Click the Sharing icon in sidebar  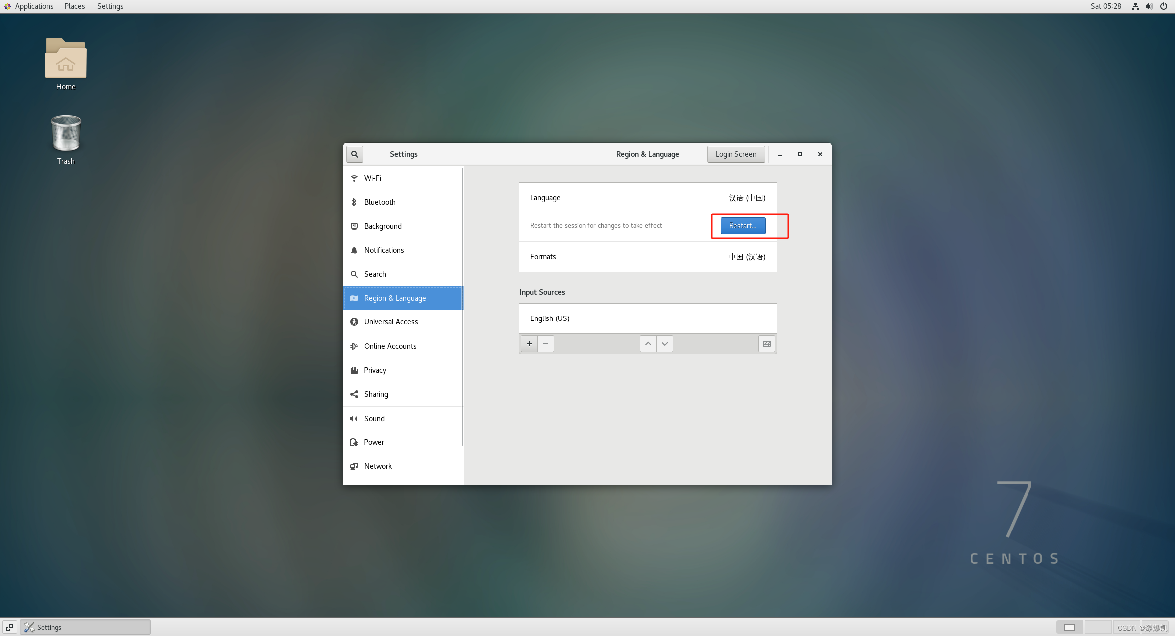point(354,394)
